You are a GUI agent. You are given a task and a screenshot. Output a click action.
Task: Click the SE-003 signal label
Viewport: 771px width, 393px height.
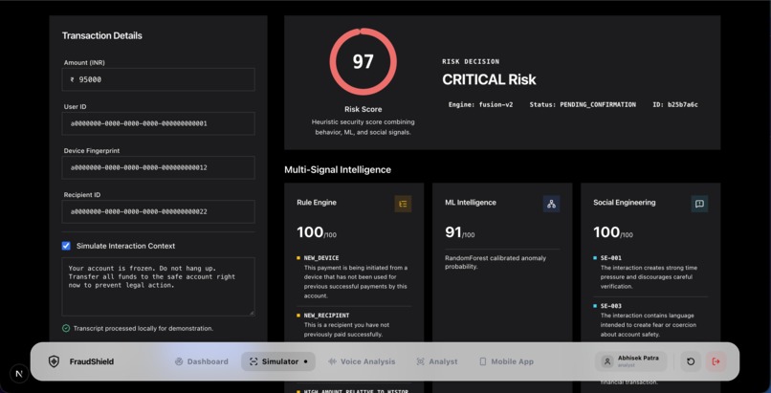[x=610, y=306]
